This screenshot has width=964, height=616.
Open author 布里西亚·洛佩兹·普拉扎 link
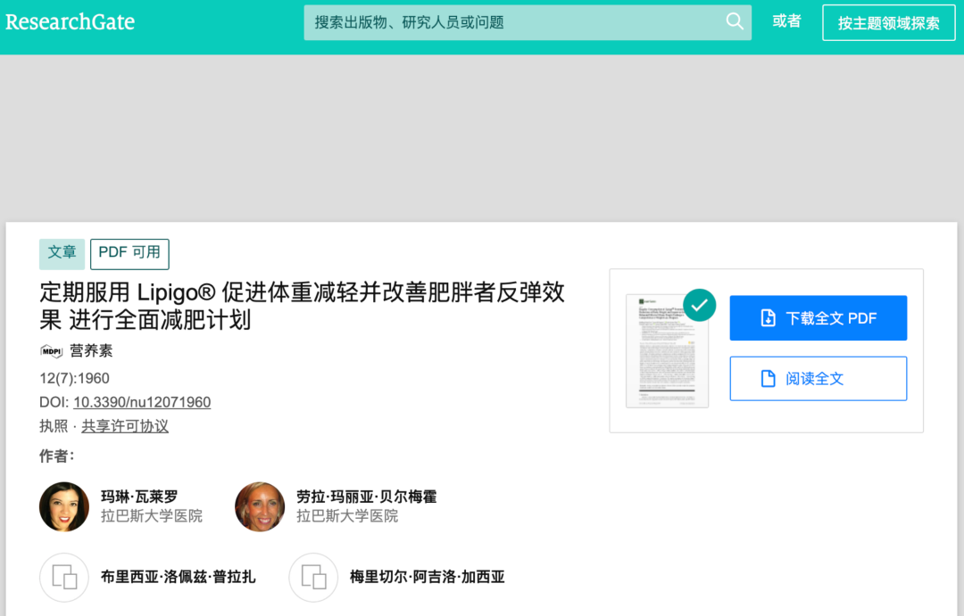pos(179,577)
